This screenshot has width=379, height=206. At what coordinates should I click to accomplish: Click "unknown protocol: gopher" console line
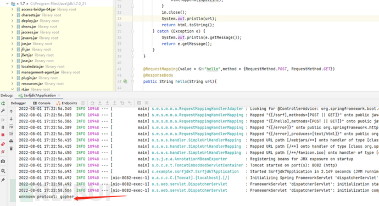click(46, 197)
